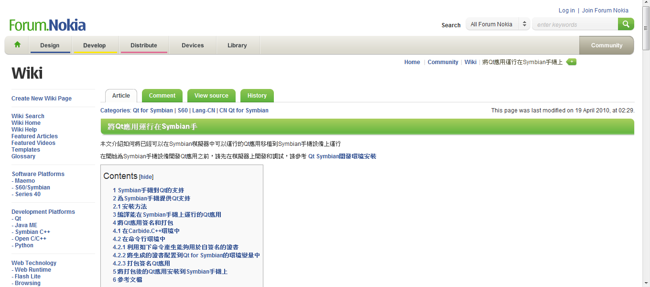Open Web Runtime sidebar link

33,270
